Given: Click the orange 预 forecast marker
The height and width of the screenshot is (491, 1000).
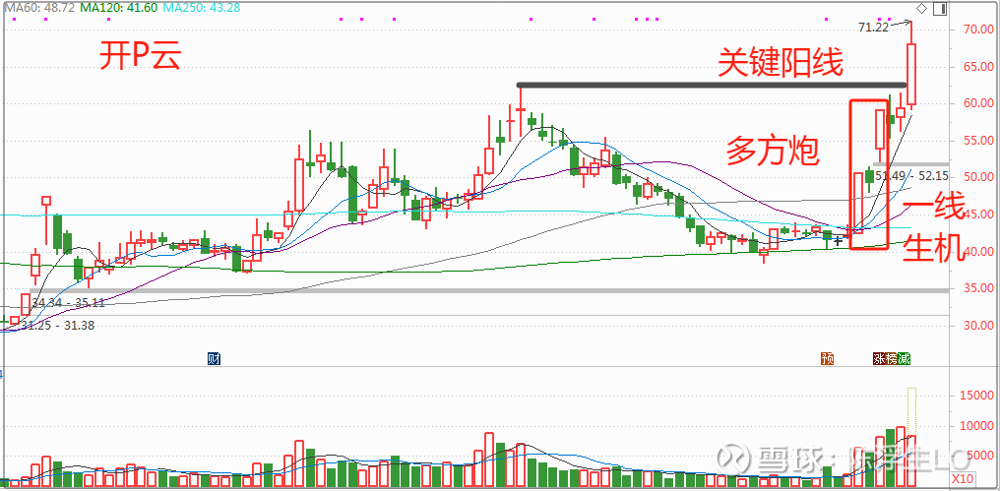Looking at the screenshot, I should [829, 358].
